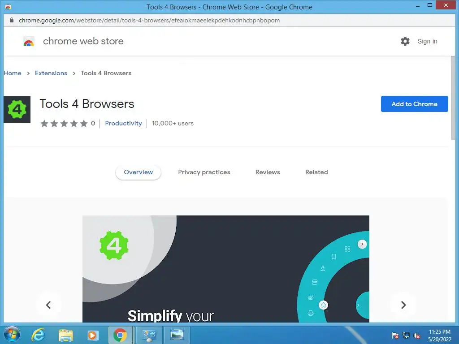459x344 pixels.
Task: Click the Sign in link
Action: 427,41
